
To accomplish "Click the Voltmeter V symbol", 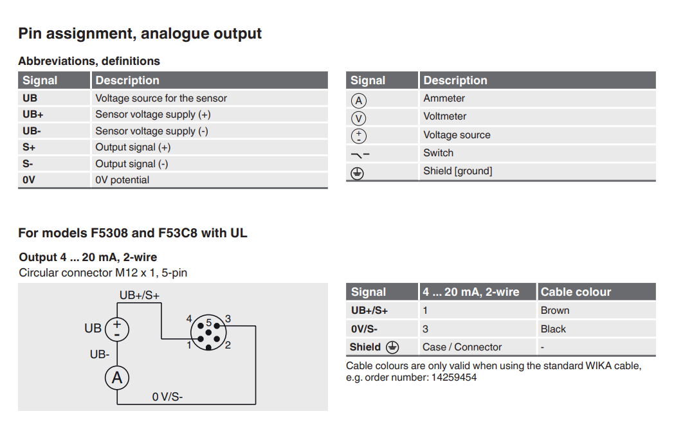I will click(359, 118).
